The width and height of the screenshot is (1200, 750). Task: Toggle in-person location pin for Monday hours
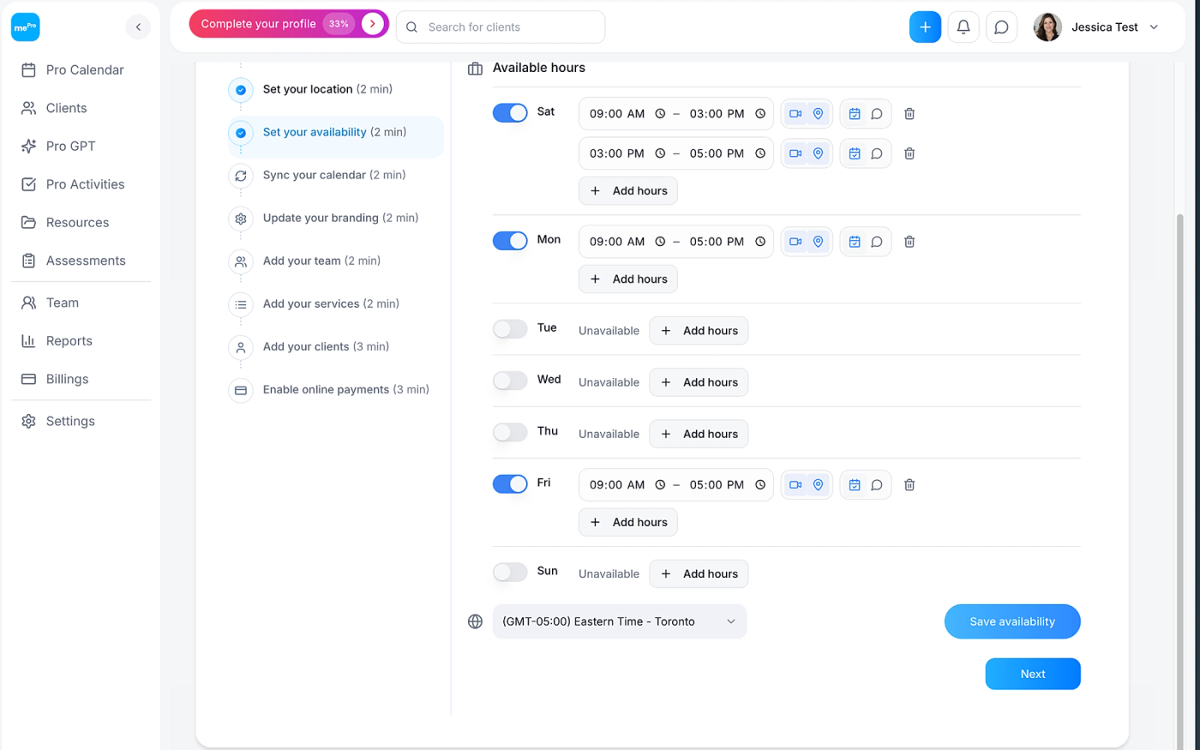click(x=818, y=242)
